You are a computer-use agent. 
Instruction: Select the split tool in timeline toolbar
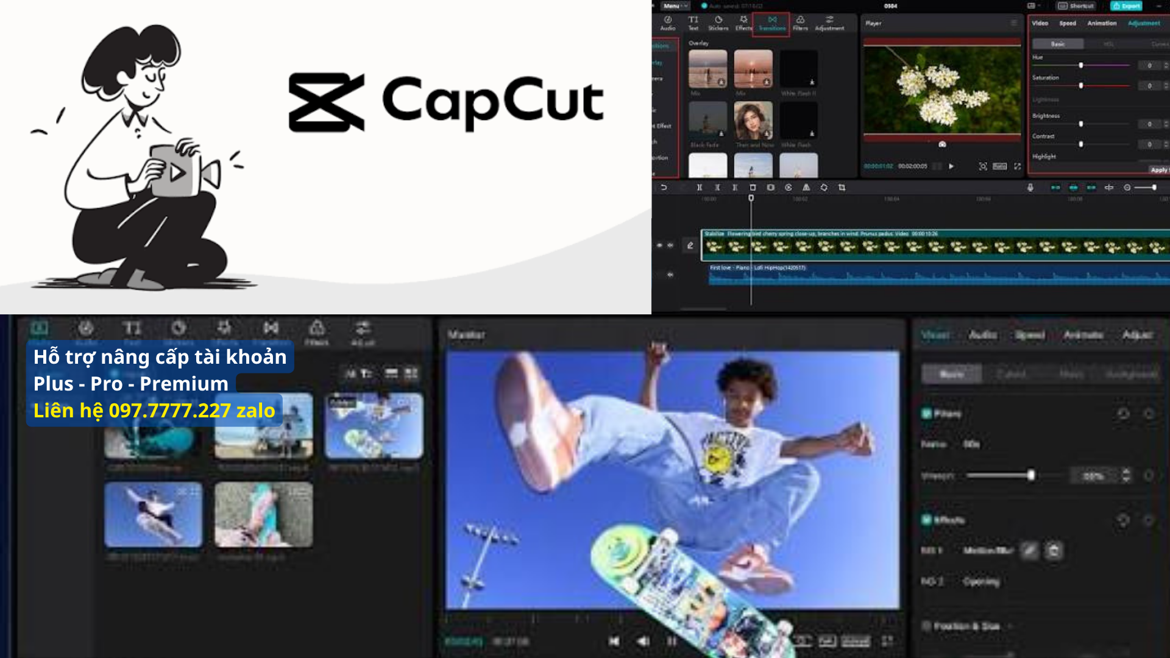[x=700, y=188]
